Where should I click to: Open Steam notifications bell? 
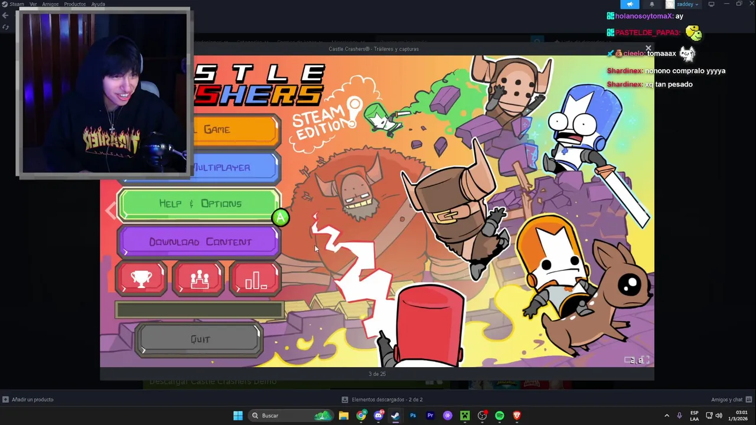651,4
